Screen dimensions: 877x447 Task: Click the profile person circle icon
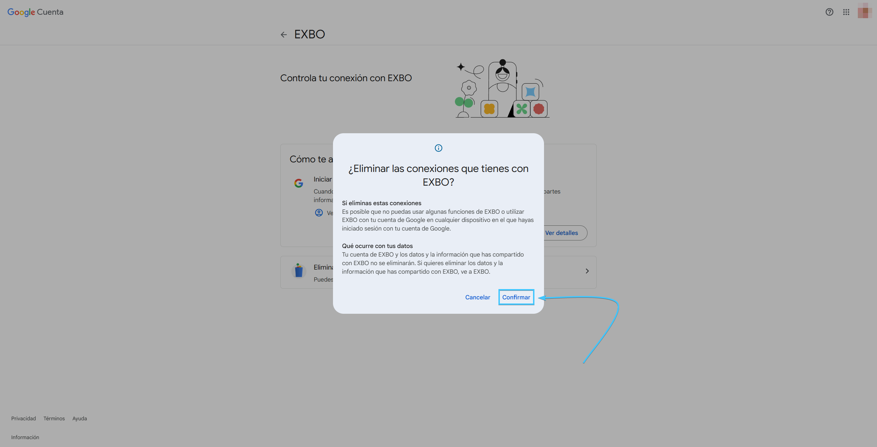(319, 213)
